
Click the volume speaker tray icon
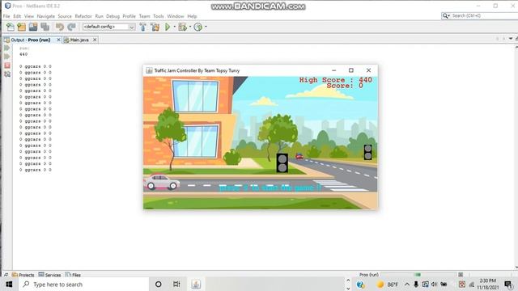434,284
